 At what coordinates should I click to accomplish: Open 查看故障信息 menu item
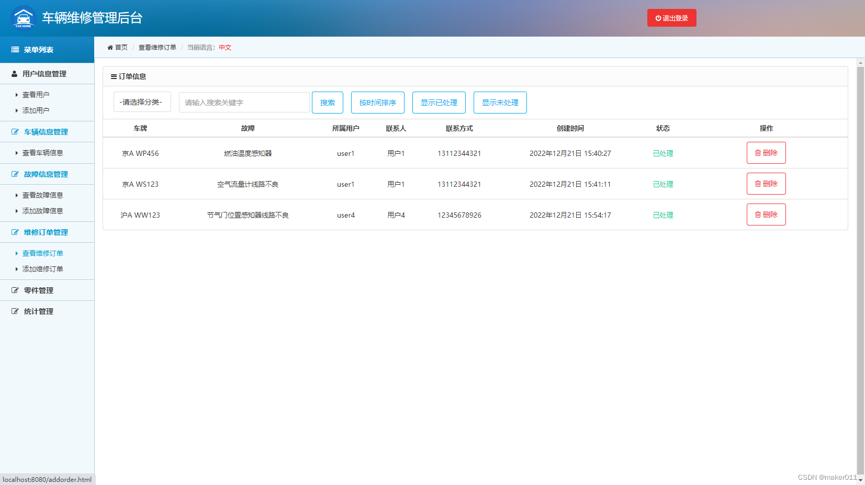pyautogui.click(x=42, y=195)
